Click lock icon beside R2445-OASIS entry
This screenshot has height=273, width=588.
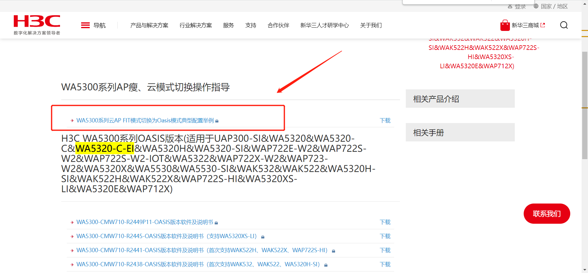263,237
